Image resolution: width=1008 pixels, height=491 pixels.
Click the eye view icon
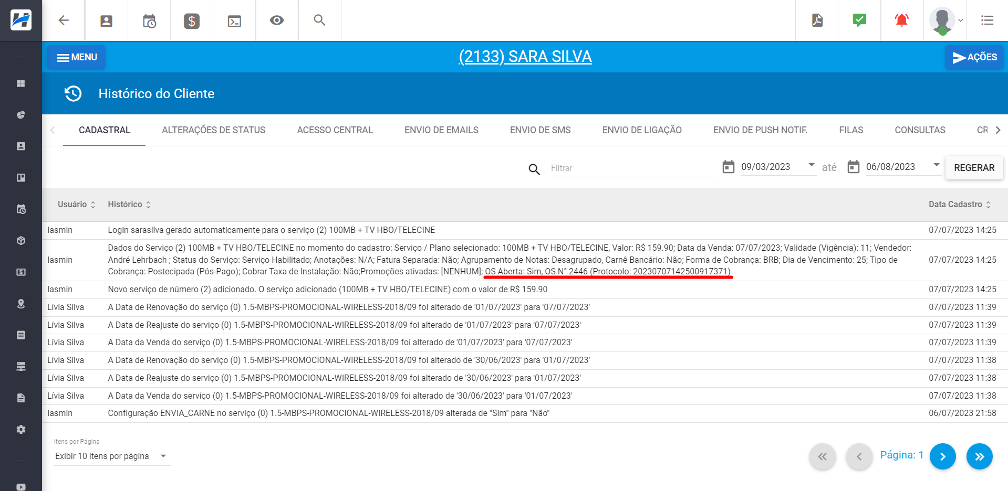[x=277, y=20]
